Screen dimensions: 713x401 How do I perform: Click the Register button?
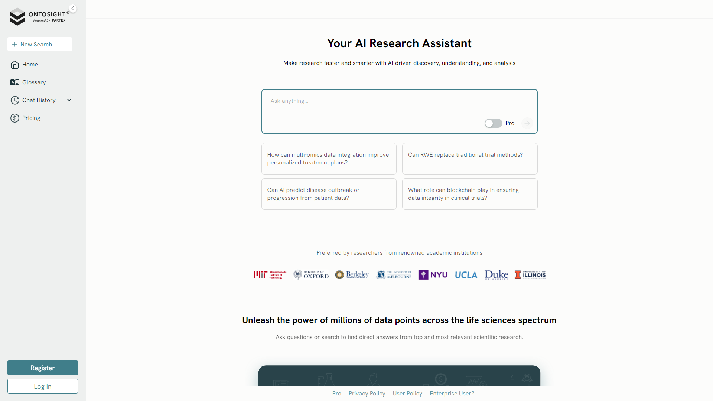pos(42,368)
